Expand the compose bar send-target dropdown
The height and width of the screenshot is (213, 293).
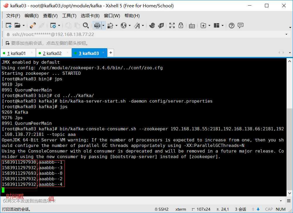[x=281, y=201]
